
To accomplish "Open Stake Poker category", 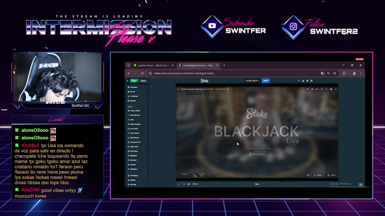I will click(x=133, y=147).
